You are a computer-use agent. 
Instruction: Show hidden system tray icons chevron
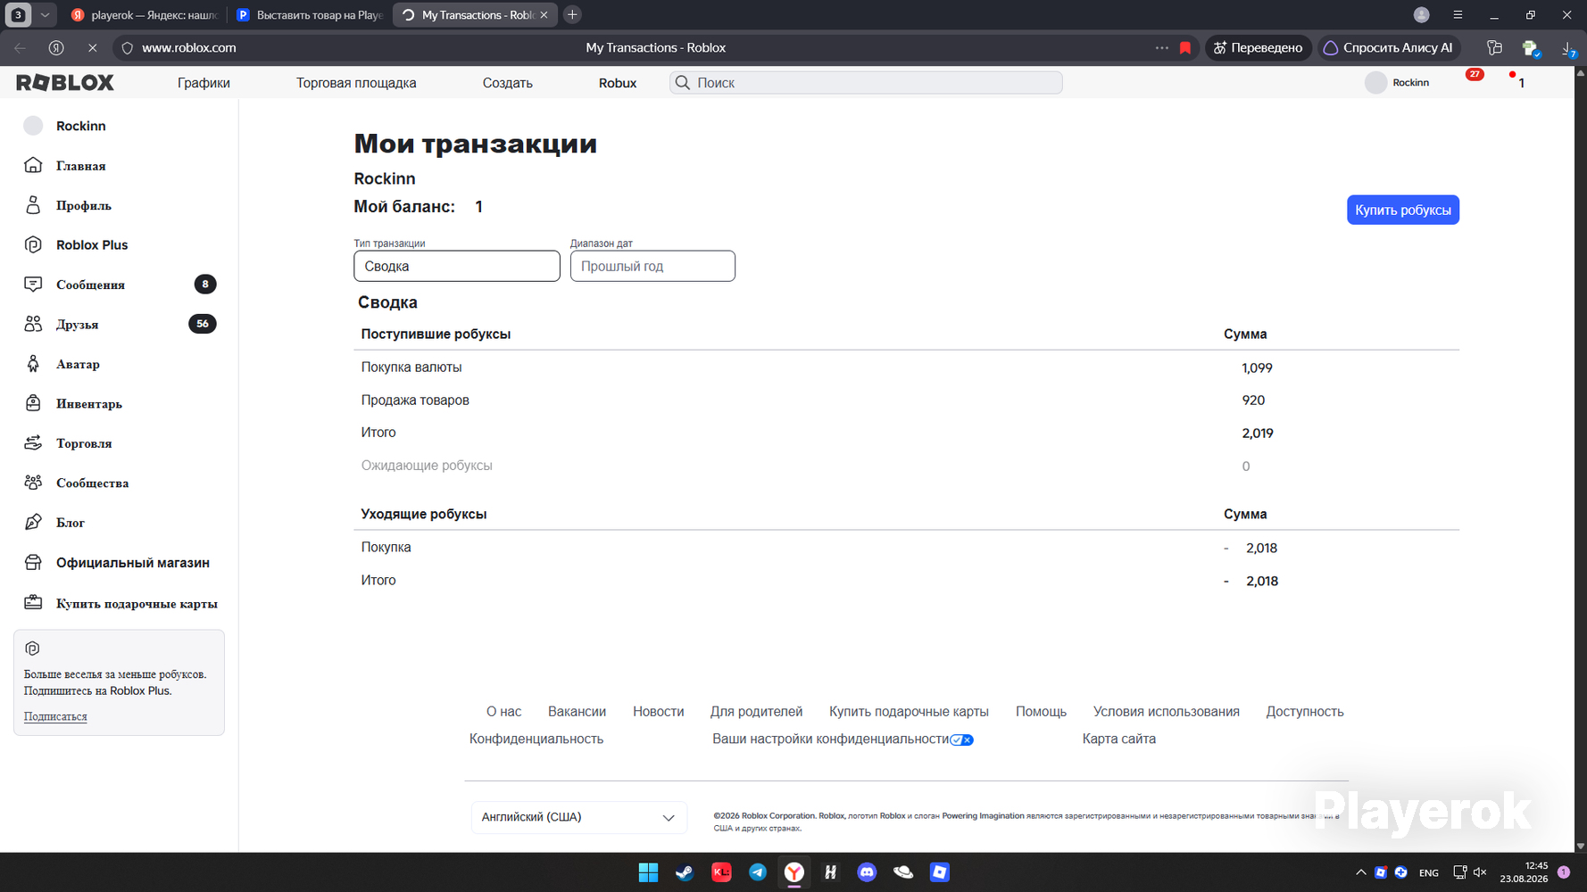[1360, 872]
